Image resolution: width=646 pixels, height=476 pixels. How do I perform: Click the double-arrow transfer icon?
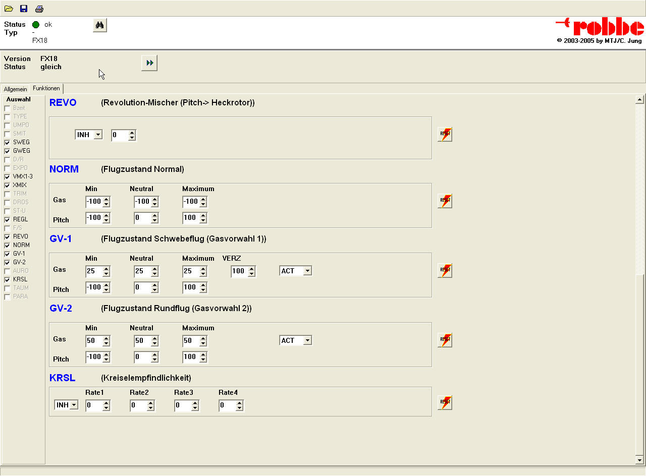tap(149, 63)
